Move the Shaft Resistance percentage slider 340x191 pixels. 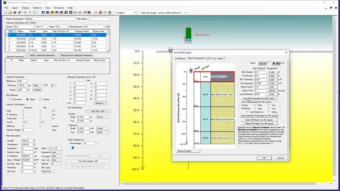point(73,147)
